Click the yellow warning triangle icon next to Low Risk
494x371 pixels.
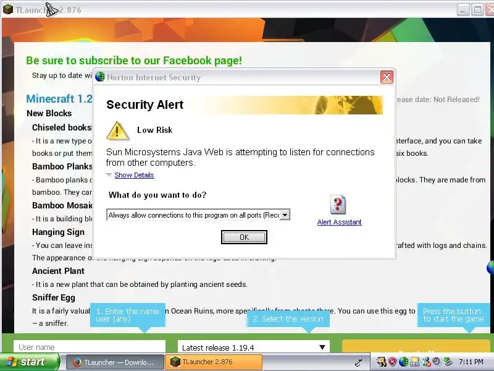117,130
